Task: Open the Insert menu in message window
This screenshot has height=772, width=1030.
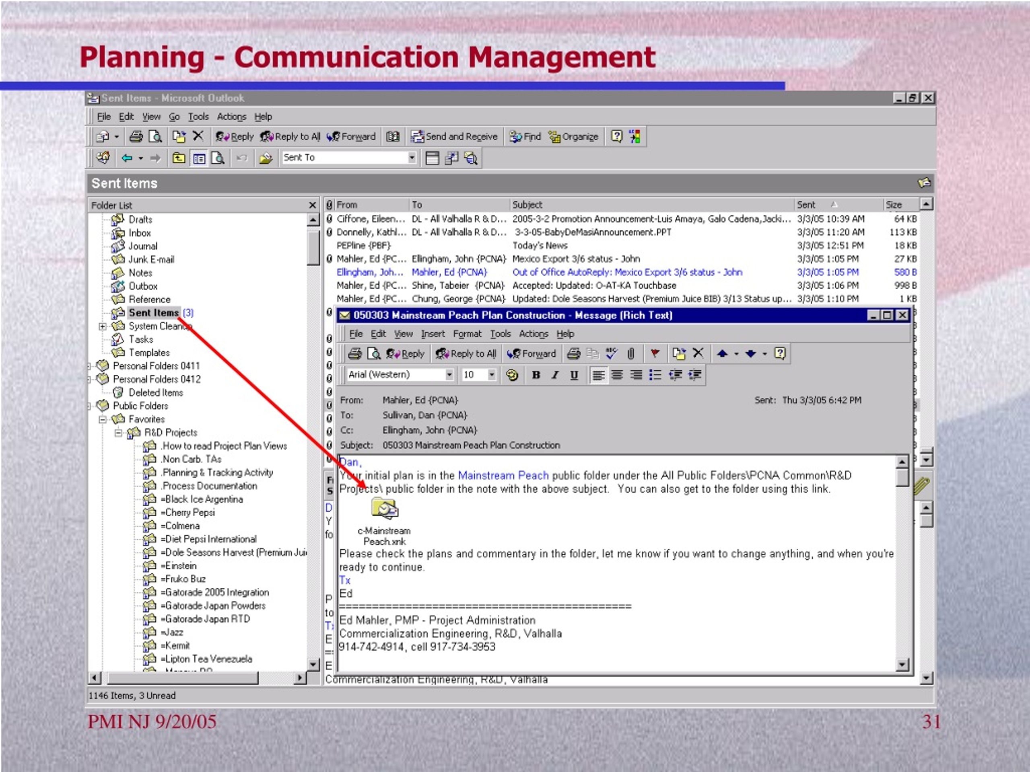Action: click(433, 334)
